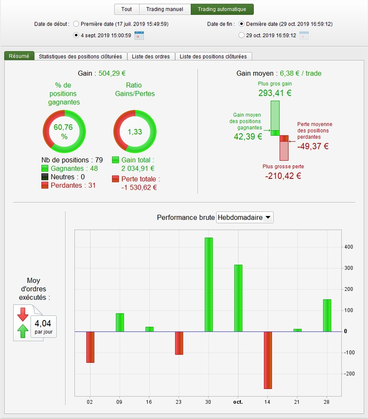Click the tallest green bar for week 30

209,285
